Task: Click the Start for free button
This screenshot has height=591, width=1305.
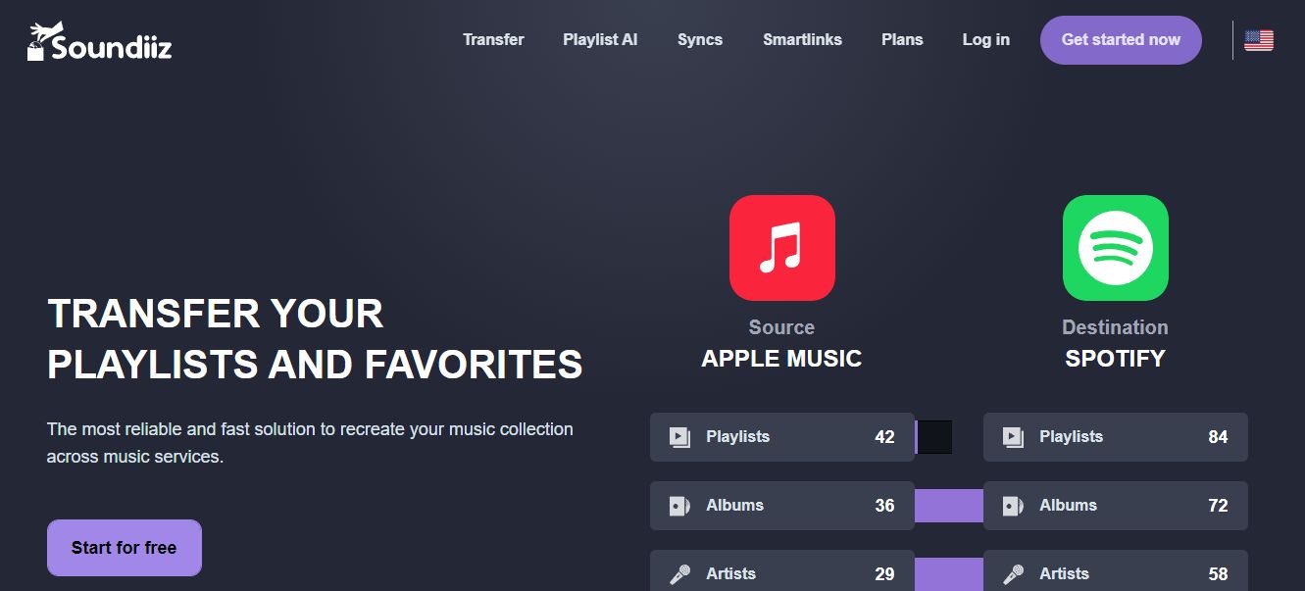Action: [125, 548]
